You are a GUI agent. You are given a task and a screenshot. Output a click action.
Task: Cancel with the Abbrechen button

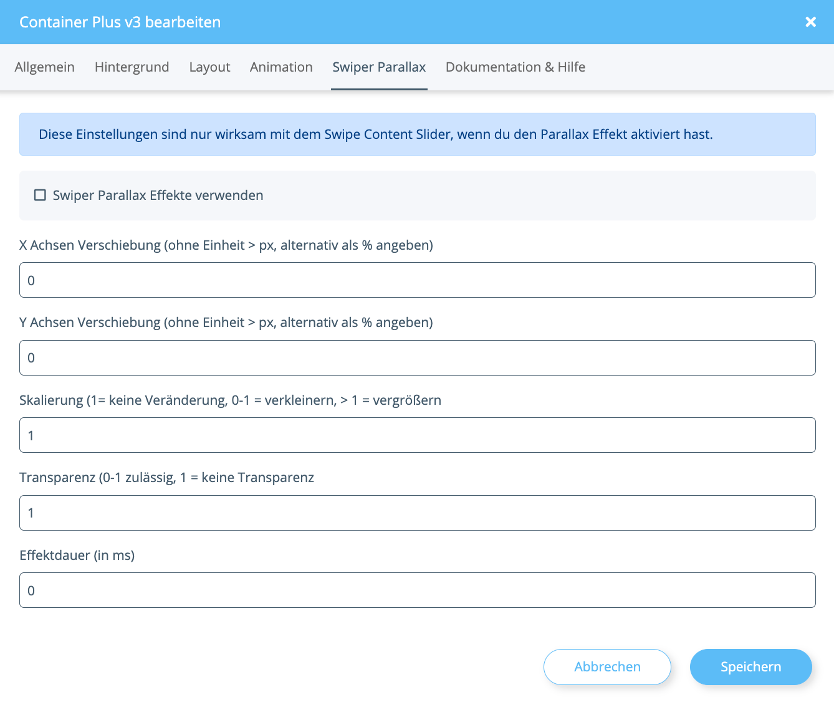[607, 667]
